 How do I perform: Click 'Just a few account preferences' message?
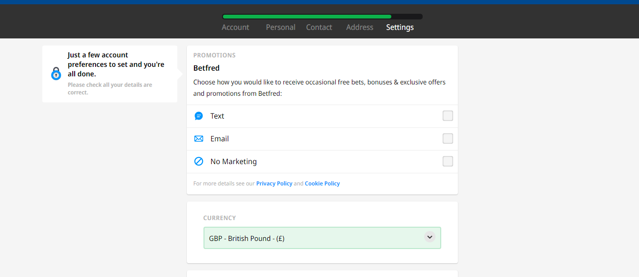116,65
